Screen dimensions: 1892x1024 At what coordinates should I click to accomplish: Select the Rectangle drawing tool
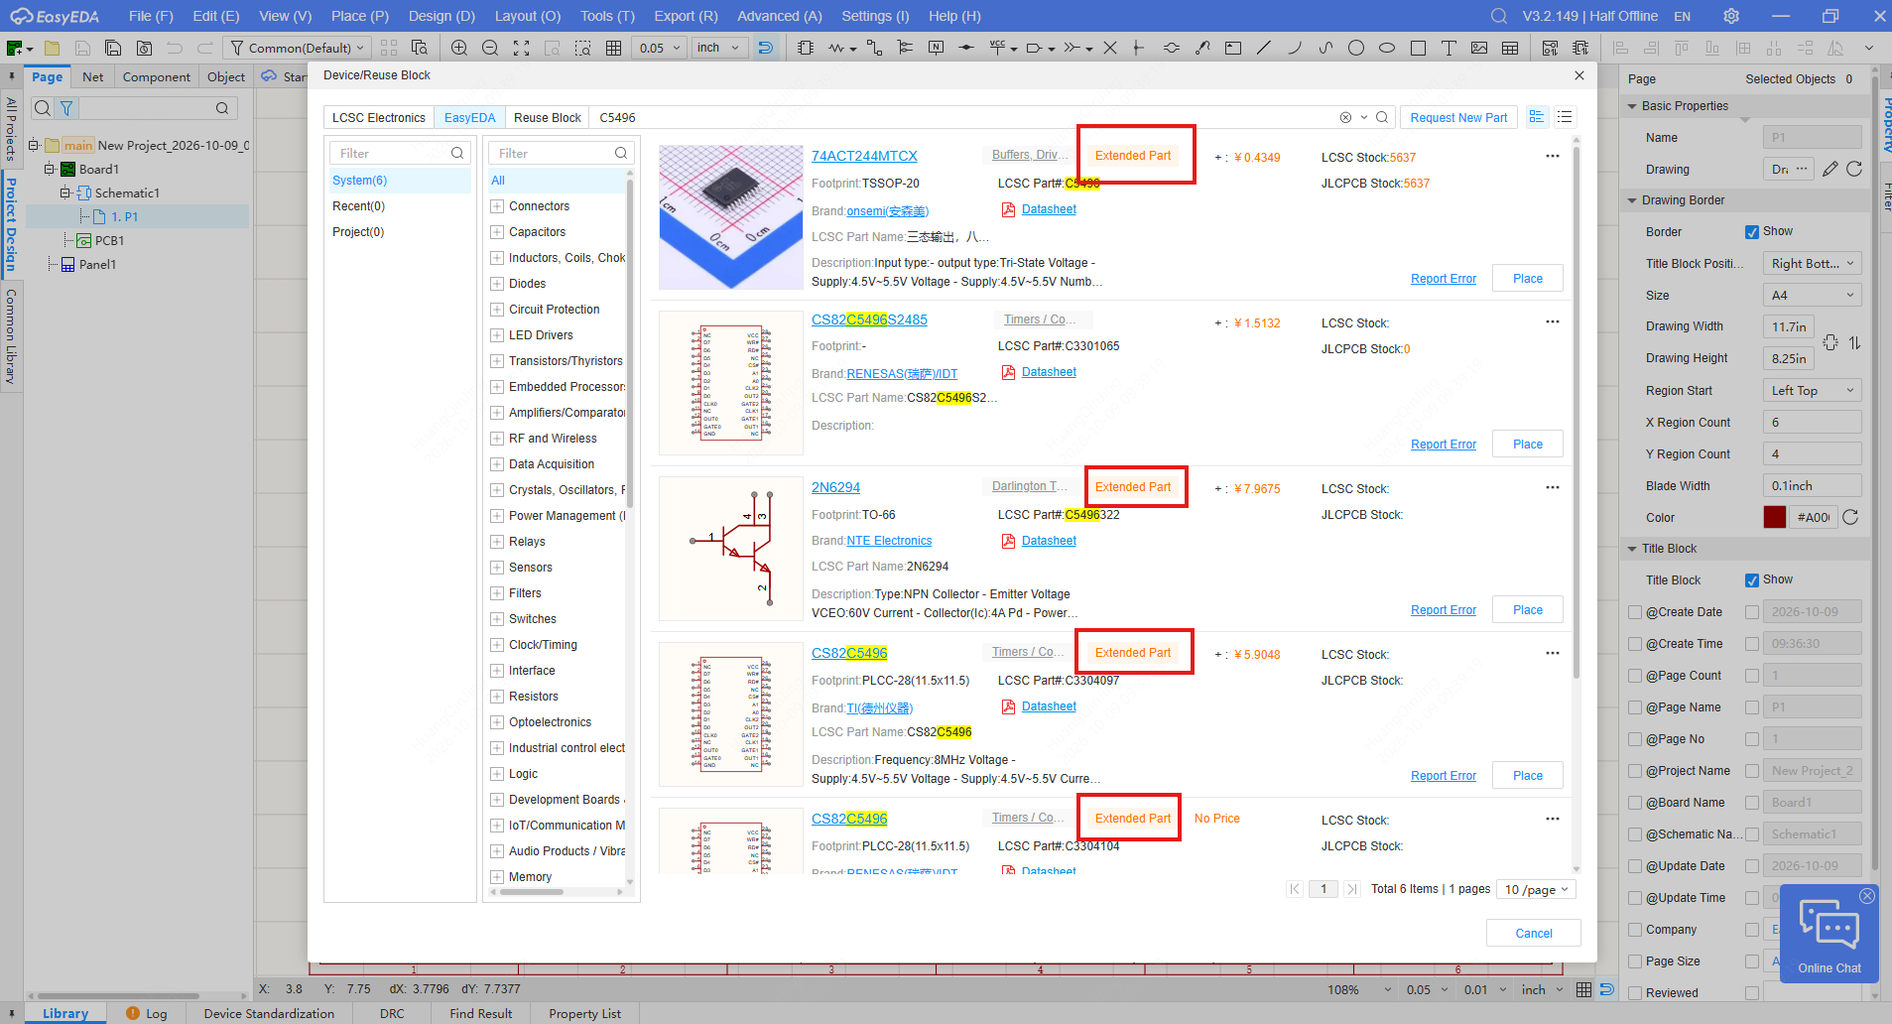coord(1418,48)
